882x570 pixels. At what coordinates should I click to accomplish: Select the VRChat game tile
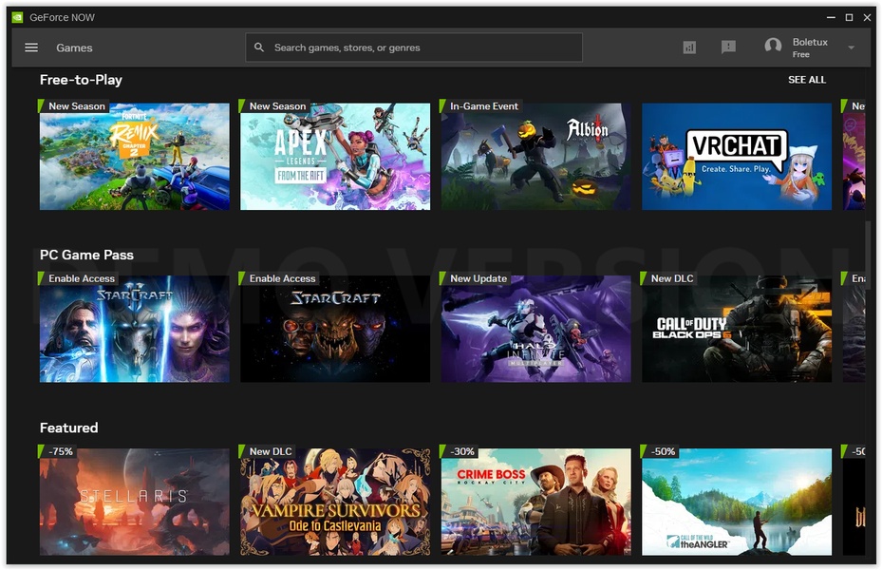click(x=737, y=156)
